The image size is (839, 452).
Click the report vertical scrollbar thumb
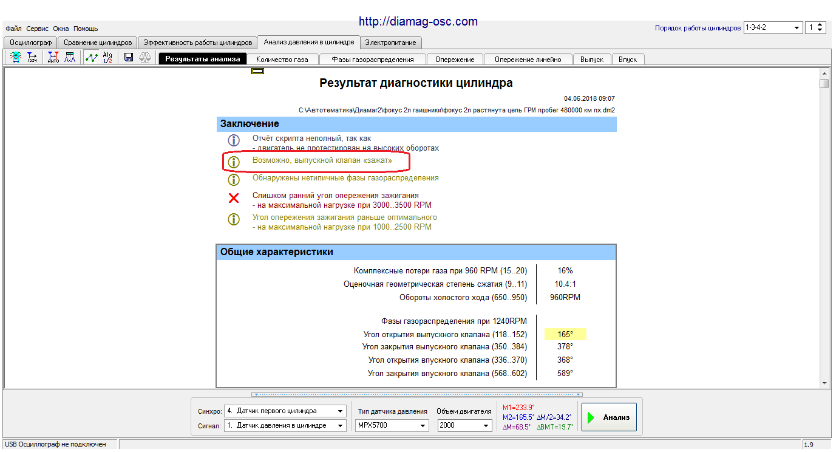[824, 84]
